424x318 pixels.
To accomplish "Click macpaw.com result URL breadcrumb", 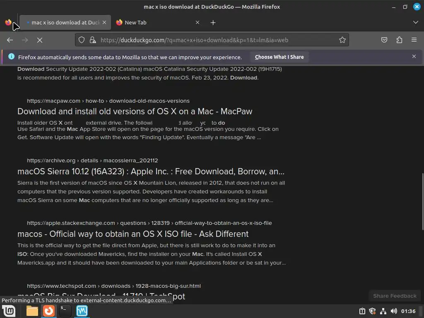I will click(x=108, y=101).
